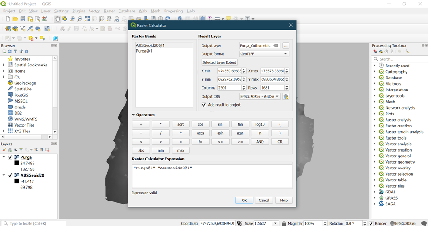
Task: Clear the Output layer text field
Action: click(276, 45)
